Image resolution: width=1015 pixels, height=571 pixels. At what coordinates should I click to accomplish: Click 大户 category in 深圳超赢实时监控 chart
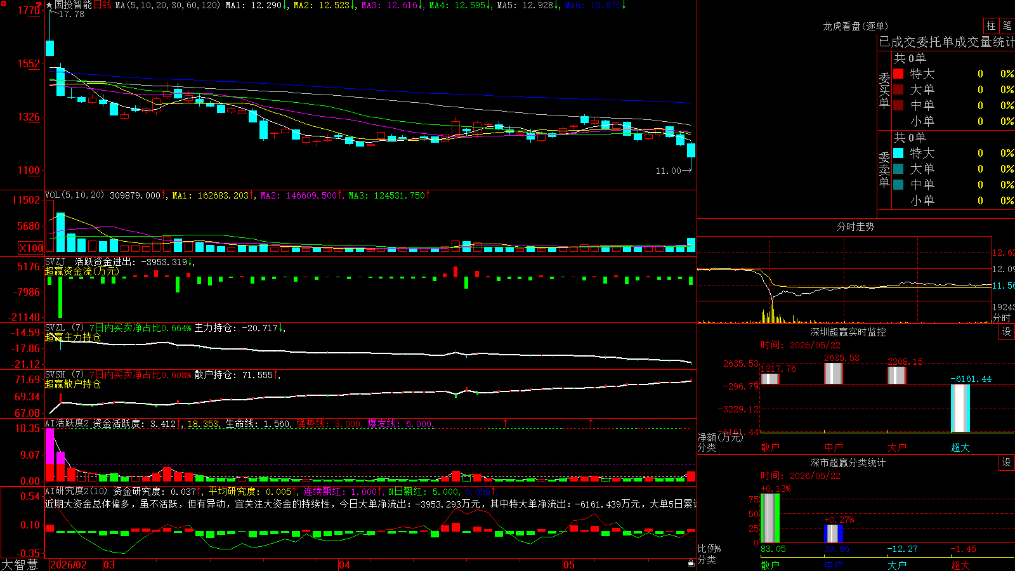(897, 447)
